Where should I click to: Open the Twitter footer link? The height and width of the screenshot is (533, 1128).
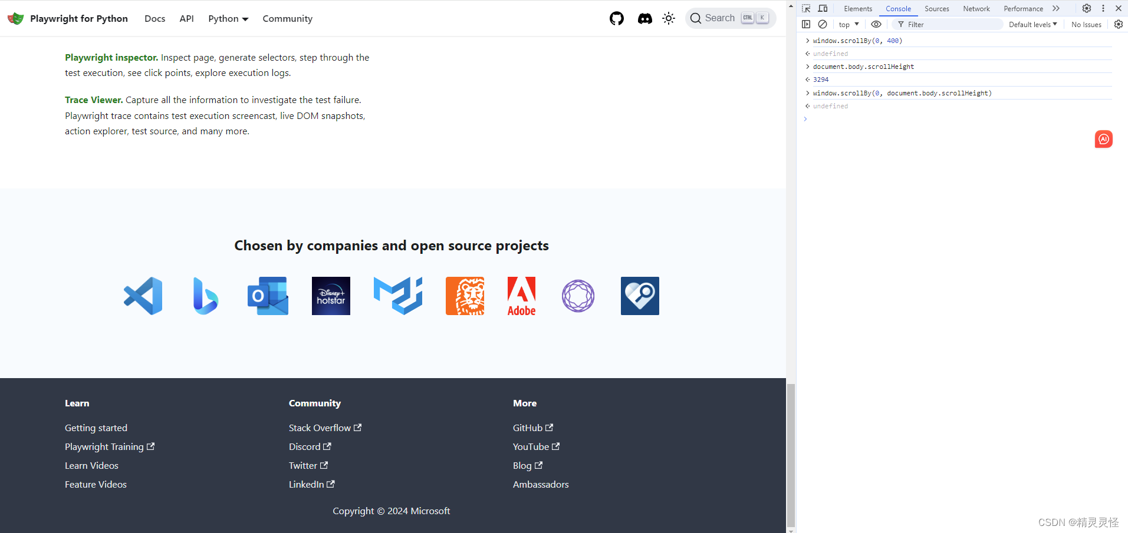308,465
